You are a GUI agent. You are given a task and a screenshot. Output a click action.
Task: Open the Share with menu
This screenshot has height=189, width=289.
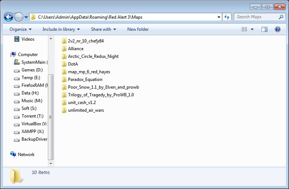104,29
